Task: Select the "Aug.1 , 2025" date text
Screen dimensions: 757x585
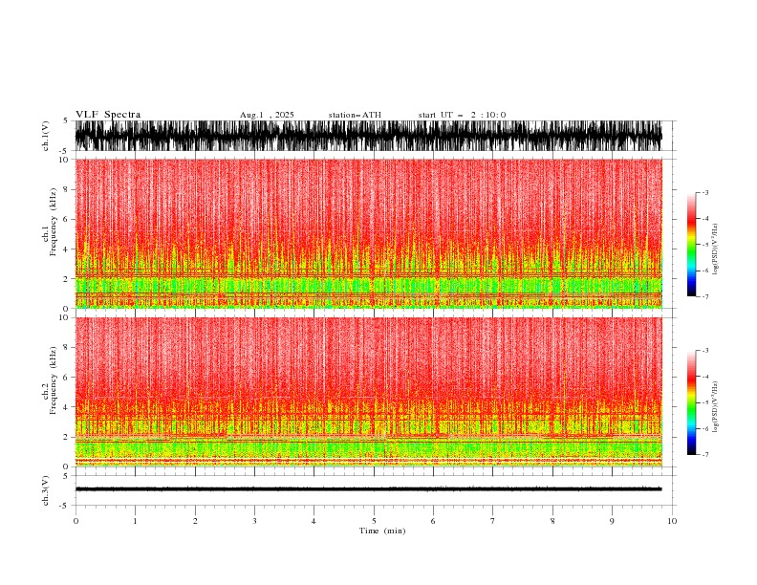Action: coord(267,115)
